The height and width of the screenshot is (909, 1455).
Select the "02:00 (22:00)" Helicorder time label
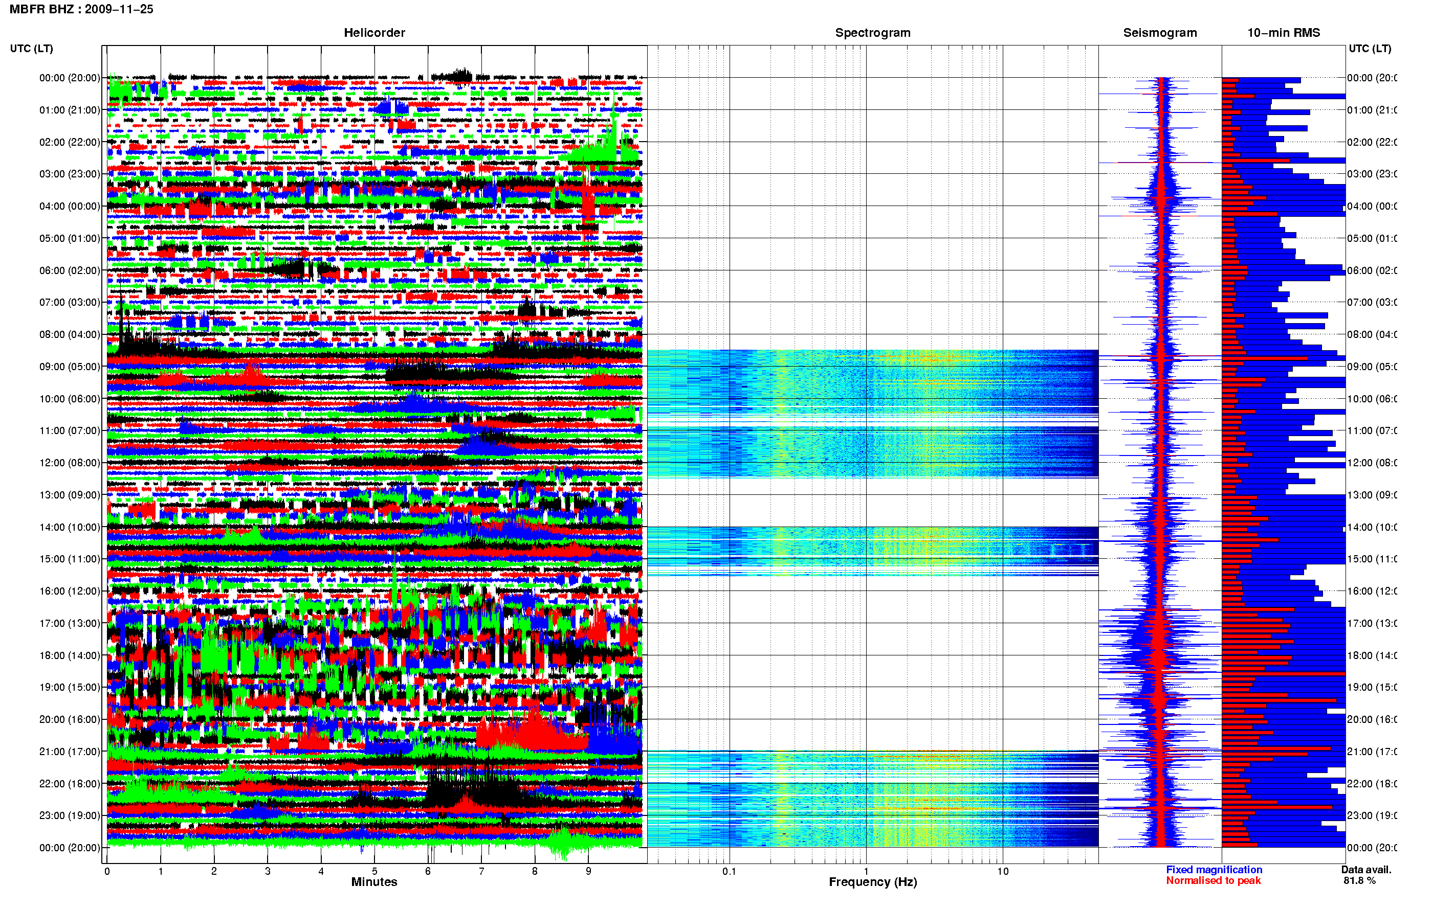70,142
